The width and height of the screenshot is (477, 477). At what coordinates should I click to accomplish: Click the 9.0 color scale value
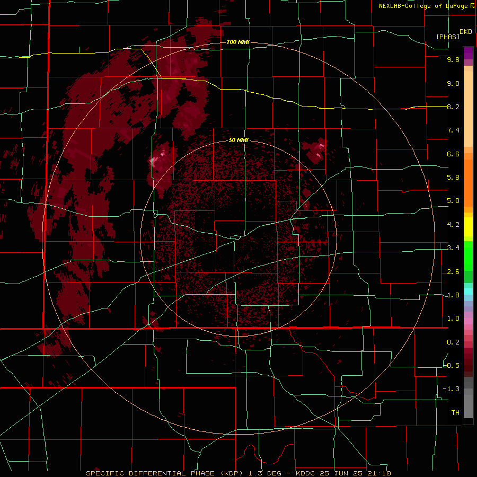(x=453, y=83)
